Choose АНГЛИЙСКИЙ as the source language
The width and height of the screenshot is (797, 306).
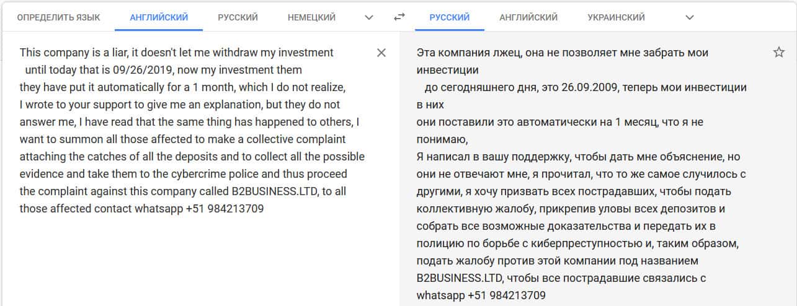click(x=159, y=17)
